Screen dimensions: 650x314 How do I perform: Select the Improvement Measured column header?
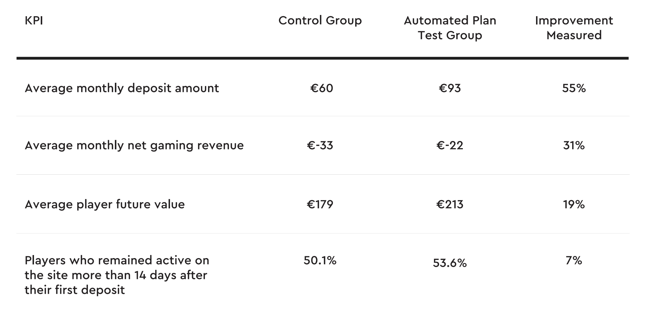574,28
